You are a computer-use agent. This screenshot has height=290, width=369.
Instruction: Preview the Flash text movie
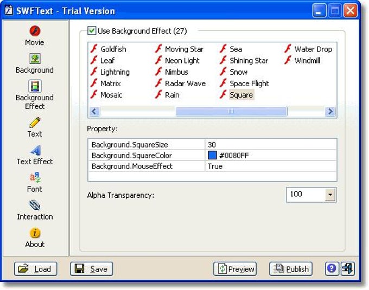(x=235, y=269)
